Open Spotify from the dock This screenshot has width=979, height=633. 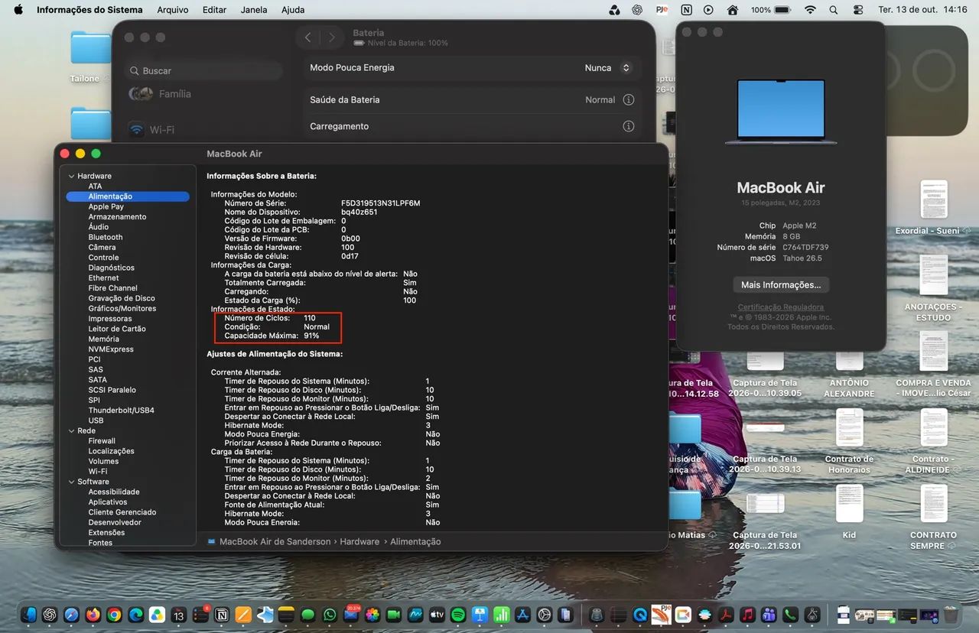pyautogui.click(x=458, y=614)
